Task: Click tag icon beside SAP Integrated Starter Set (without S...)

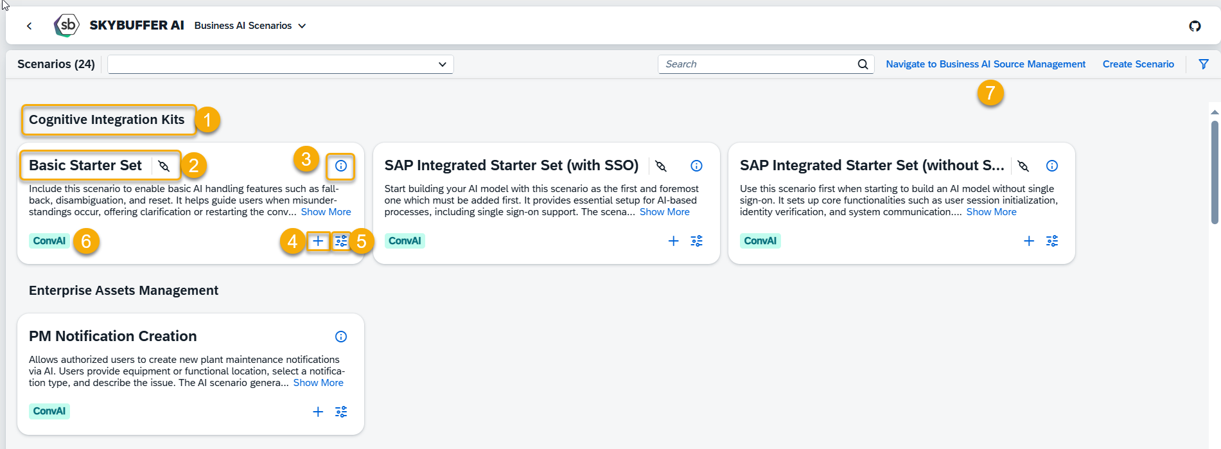Action: click(x=1023, y=166)
